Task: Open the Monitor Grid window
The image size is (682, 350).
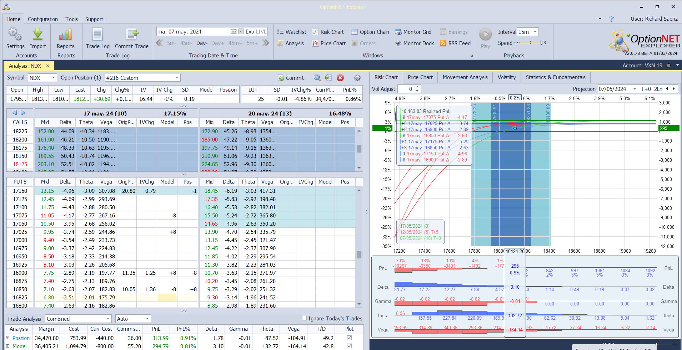Action: coord(413,32)
